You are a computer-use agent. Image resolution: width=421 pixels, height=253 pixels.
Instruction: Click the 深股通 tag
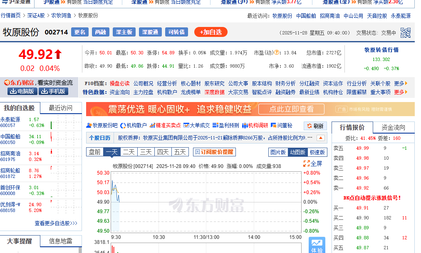coord(150,32)
